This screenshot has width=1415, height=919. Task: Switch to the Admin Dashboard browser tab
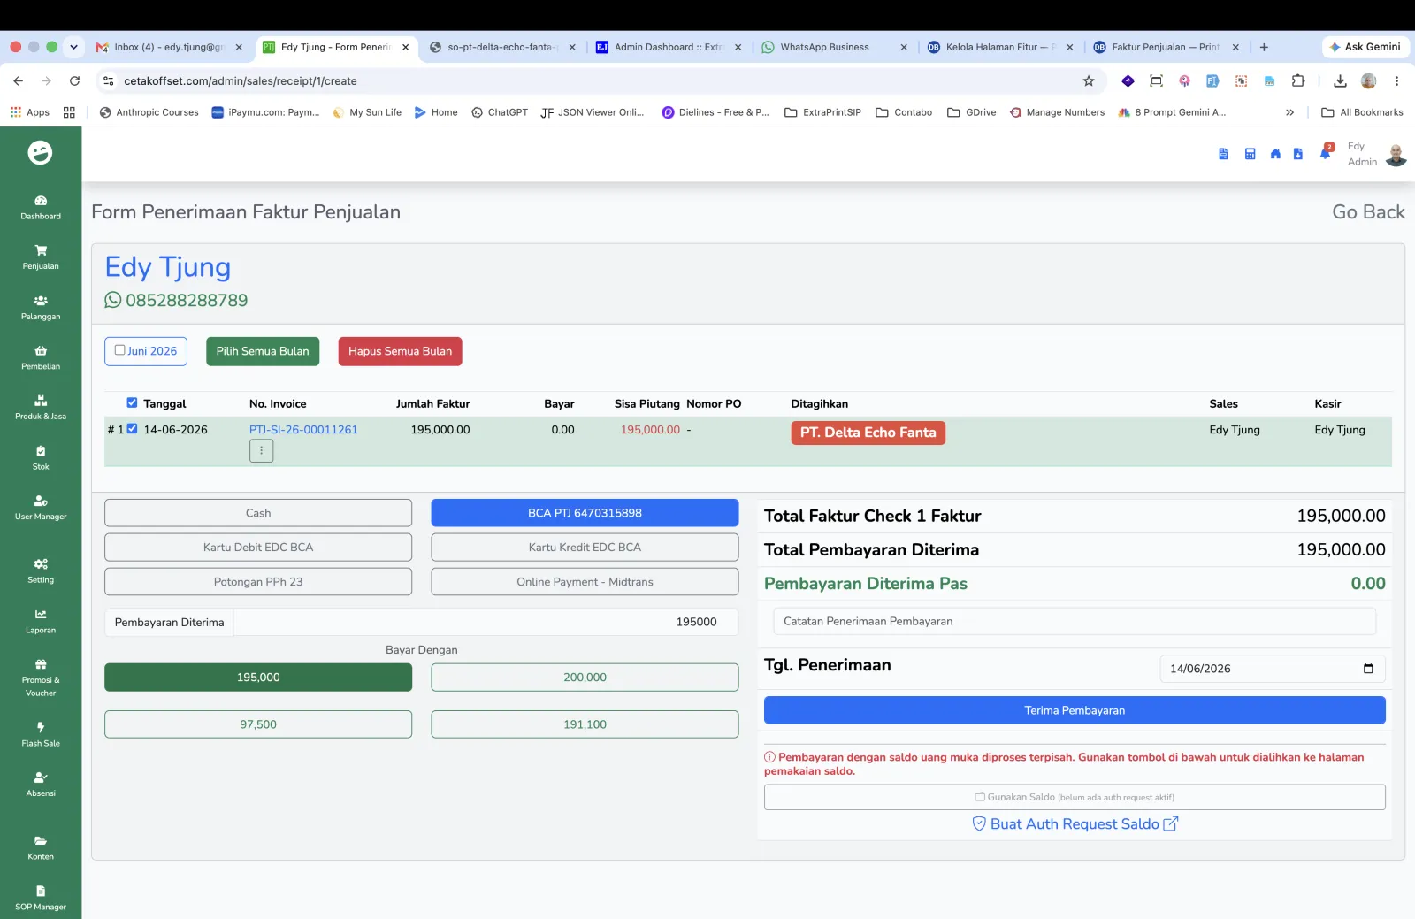[669, 47]
